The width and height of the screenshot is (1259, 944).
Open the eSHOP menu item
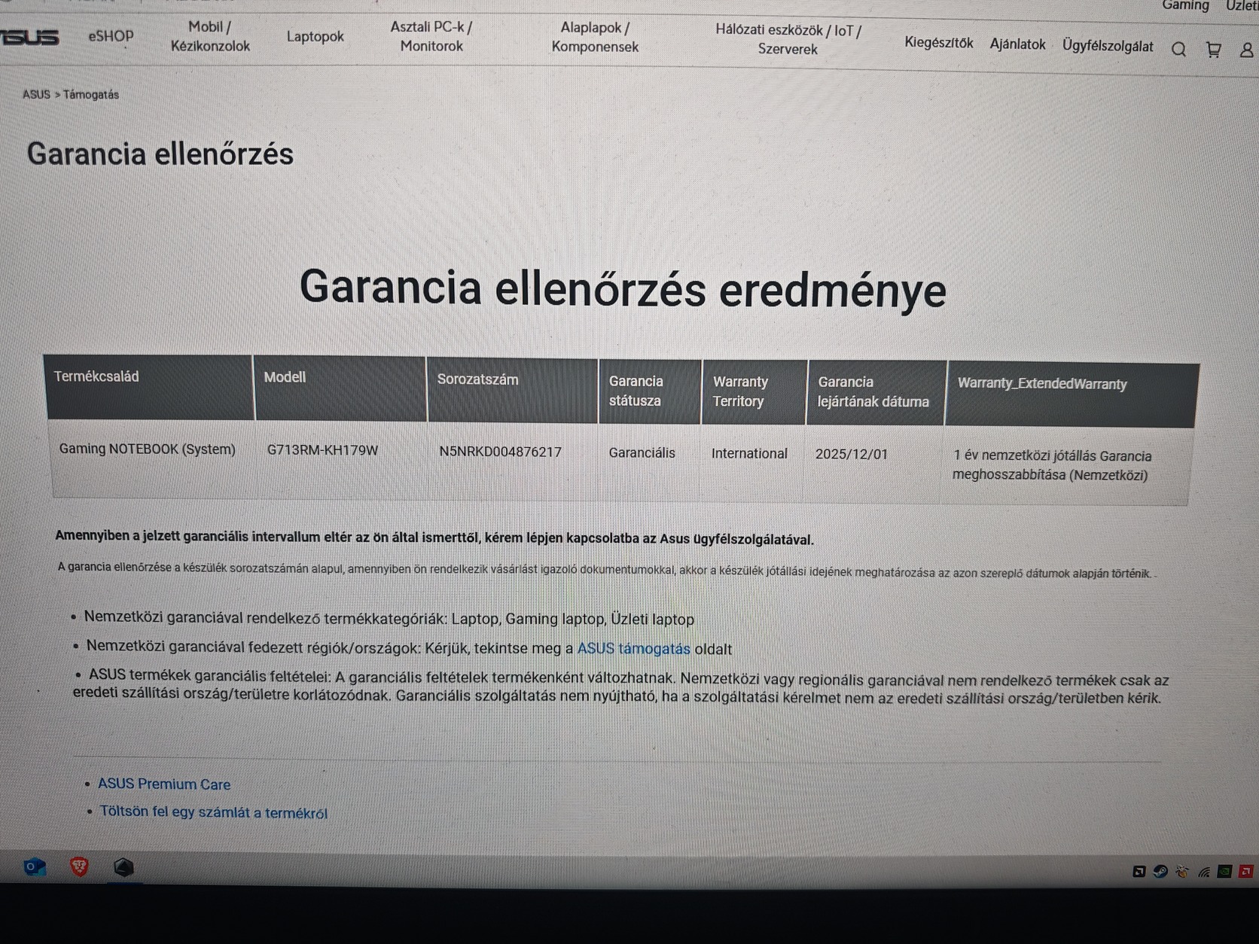coord(111,36)
